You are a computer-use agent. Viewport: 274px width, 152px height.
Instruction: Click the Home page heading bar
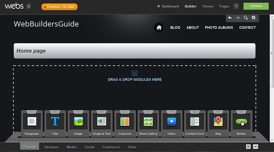tap(134, 51)
